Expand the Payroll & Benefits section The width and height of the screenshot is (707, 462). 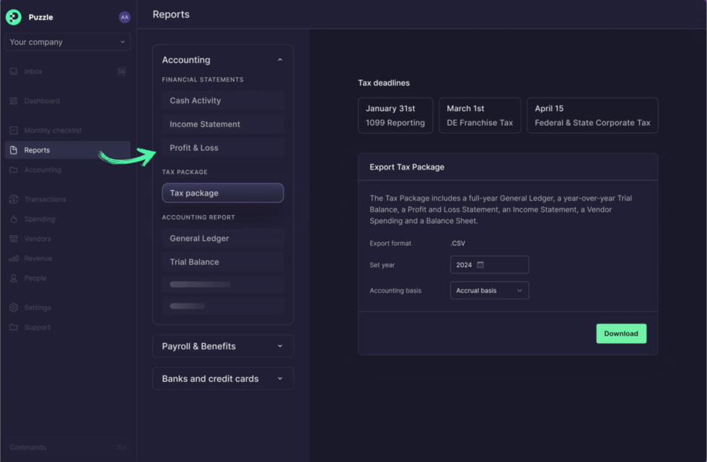point(223,346)
